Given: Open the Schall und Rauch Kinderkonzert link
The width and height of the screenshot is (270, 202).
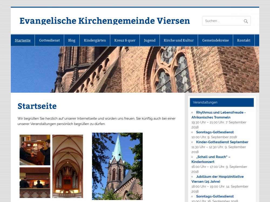Looking at the screenshot, I should pos(213,157).
